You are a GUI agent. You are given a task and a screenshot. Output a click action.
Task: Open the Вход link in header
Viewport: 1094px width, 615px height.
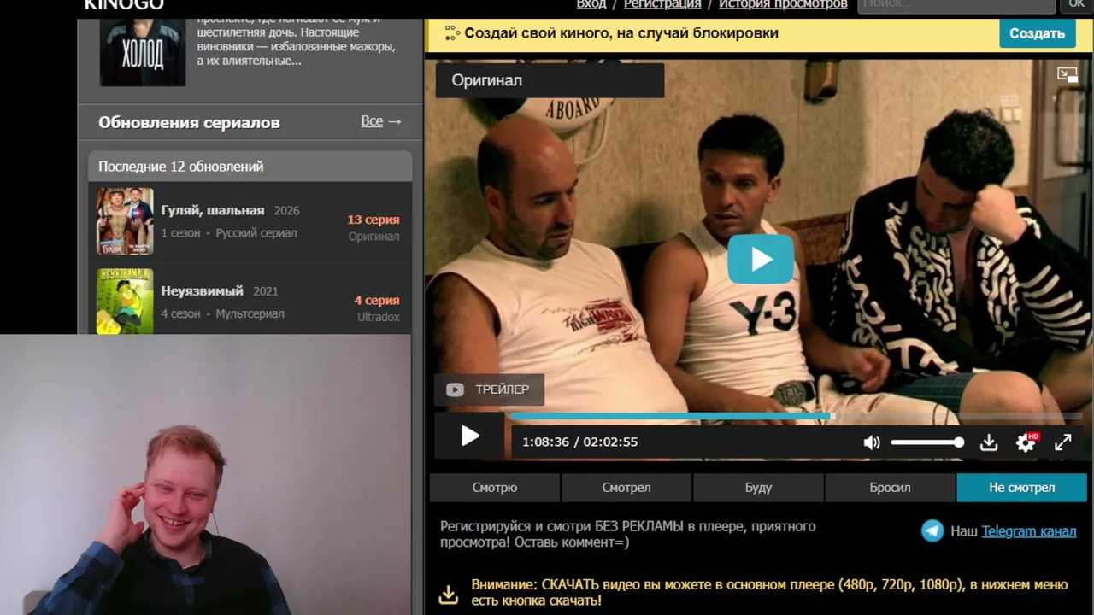(591, 4)
